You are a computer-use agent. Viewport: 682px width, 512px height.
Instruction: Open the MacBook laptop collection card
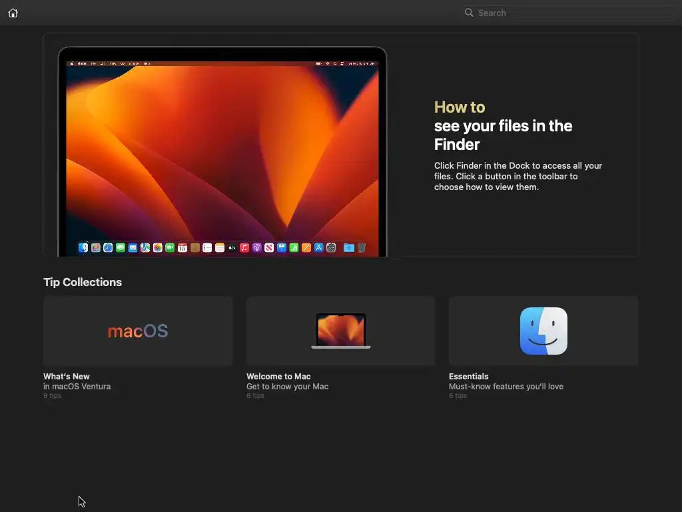(x=340, y=331)
